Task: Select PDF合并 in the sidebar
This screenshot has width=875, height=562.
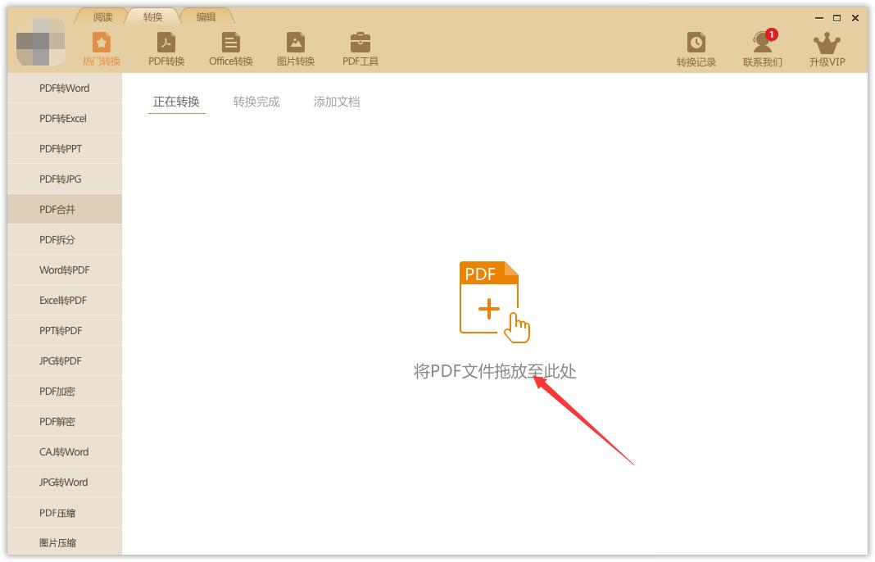Action: coord(64,209)
